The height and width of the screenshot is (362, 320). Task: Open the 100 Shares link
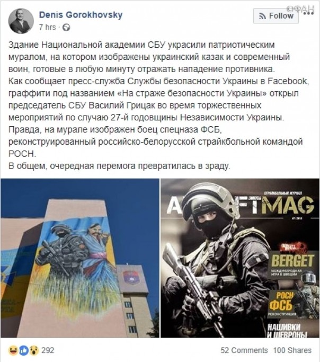point(292,350)
